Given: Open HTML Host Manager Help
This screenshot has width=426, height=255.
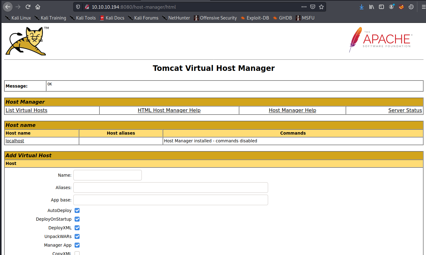Looking at the screenshot, I should 169,110.
